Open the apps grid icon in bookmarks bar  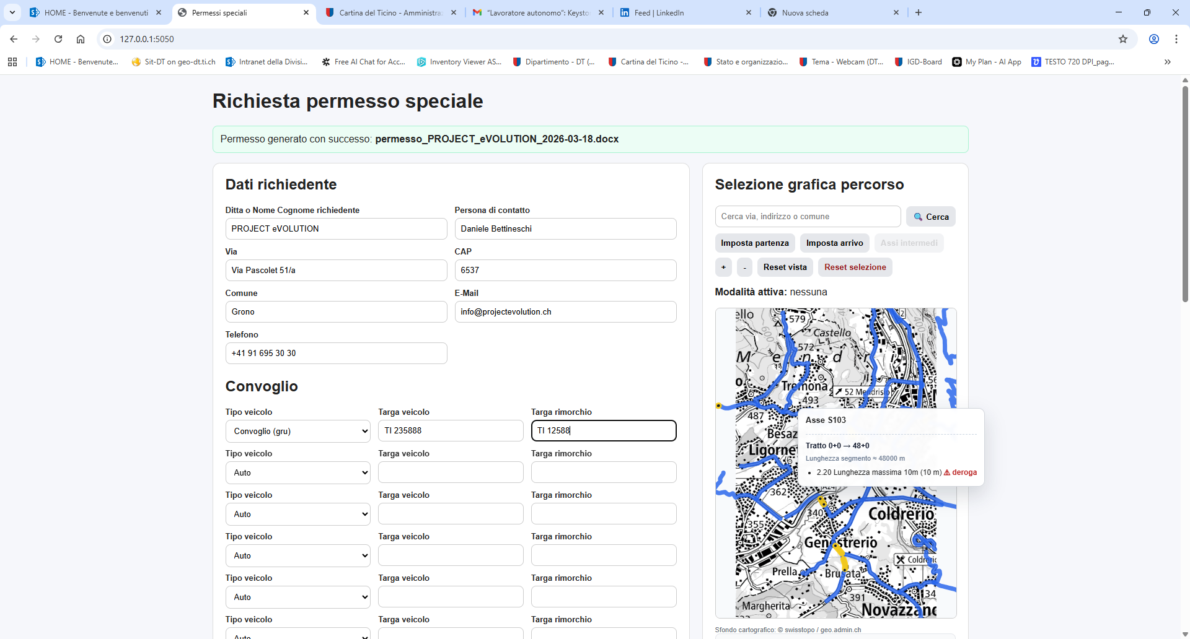point(12,62)
